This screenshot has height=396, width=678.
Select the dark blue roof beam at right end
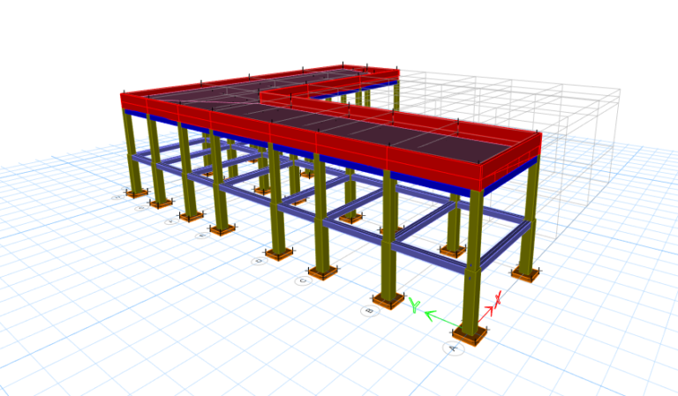[510, 177]
